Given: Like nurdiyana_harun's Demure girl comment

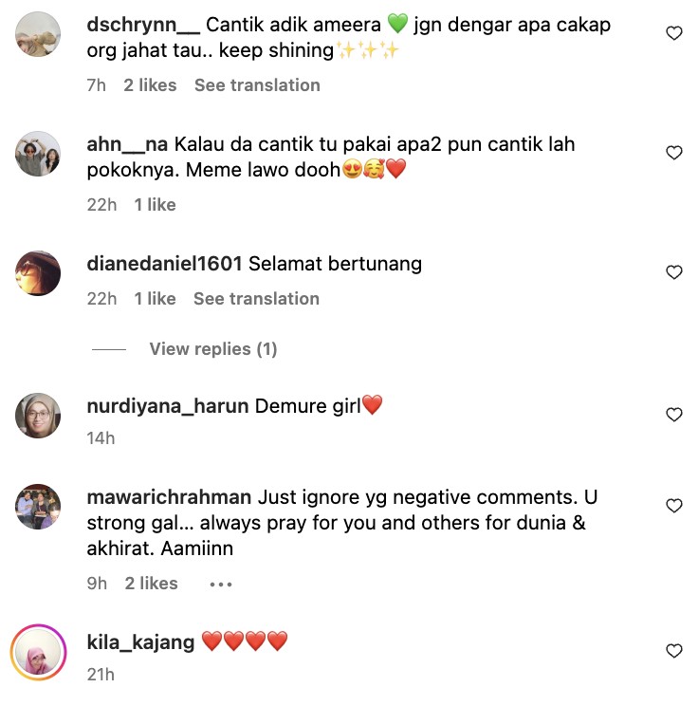Looking at the screenshot, I should (673, 415).
